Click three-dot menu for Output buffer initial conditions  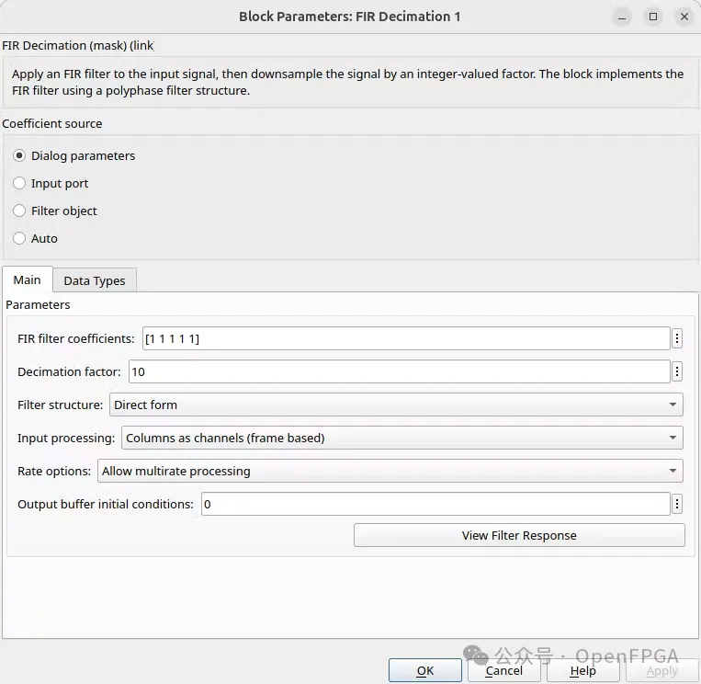tap(677, 504)
